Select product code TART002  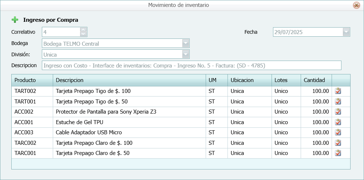25,91
